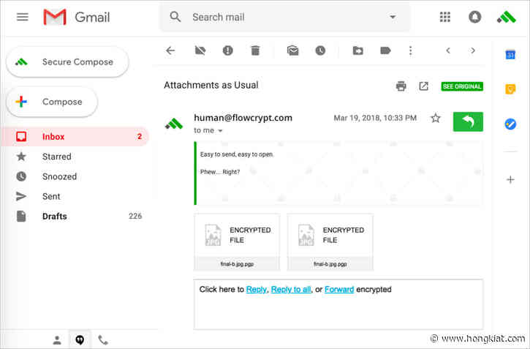Open message in new window icon
Screen dimensions: 530x349
click(x=423, y=86)
